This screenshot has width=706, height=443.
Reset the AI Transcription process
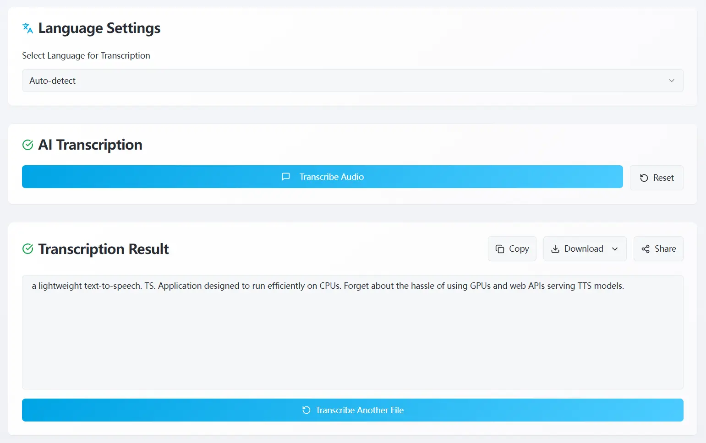click(x=657, y=178)
